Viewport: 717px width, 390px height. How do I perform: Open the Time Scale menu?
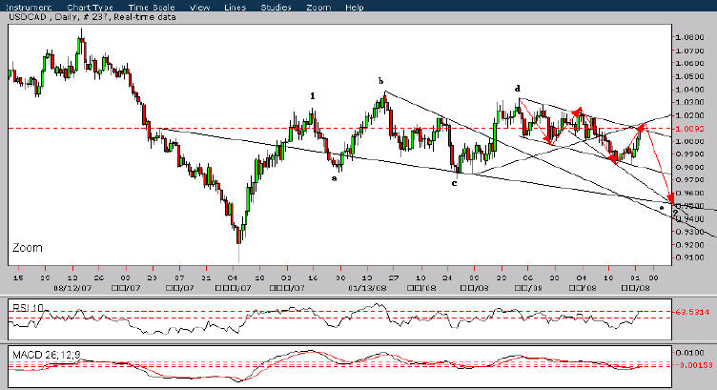point(152,8)
